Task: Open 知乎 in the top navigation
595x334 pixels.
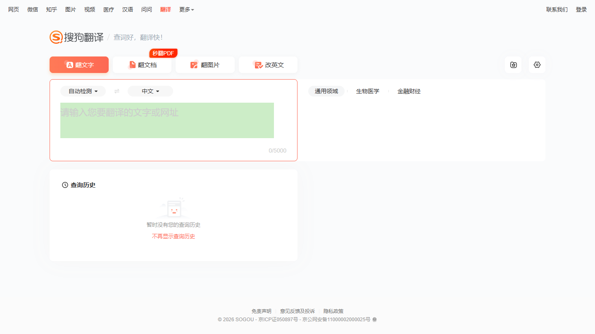Action: point(52,9)
